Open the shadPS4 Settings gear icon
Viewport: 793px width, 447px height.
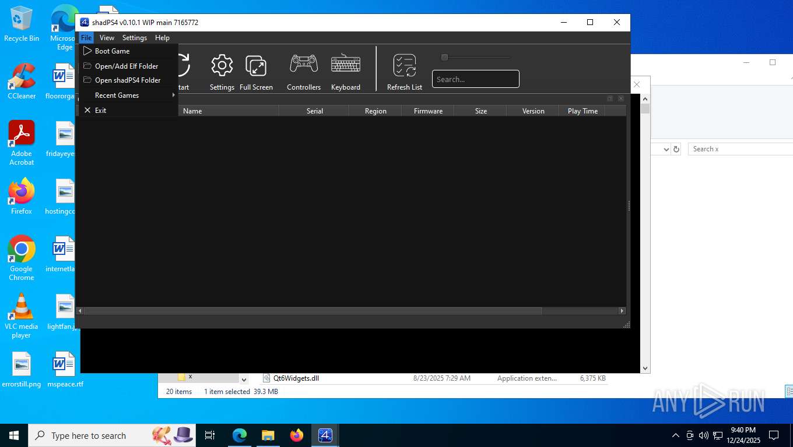tap(222, 66)
